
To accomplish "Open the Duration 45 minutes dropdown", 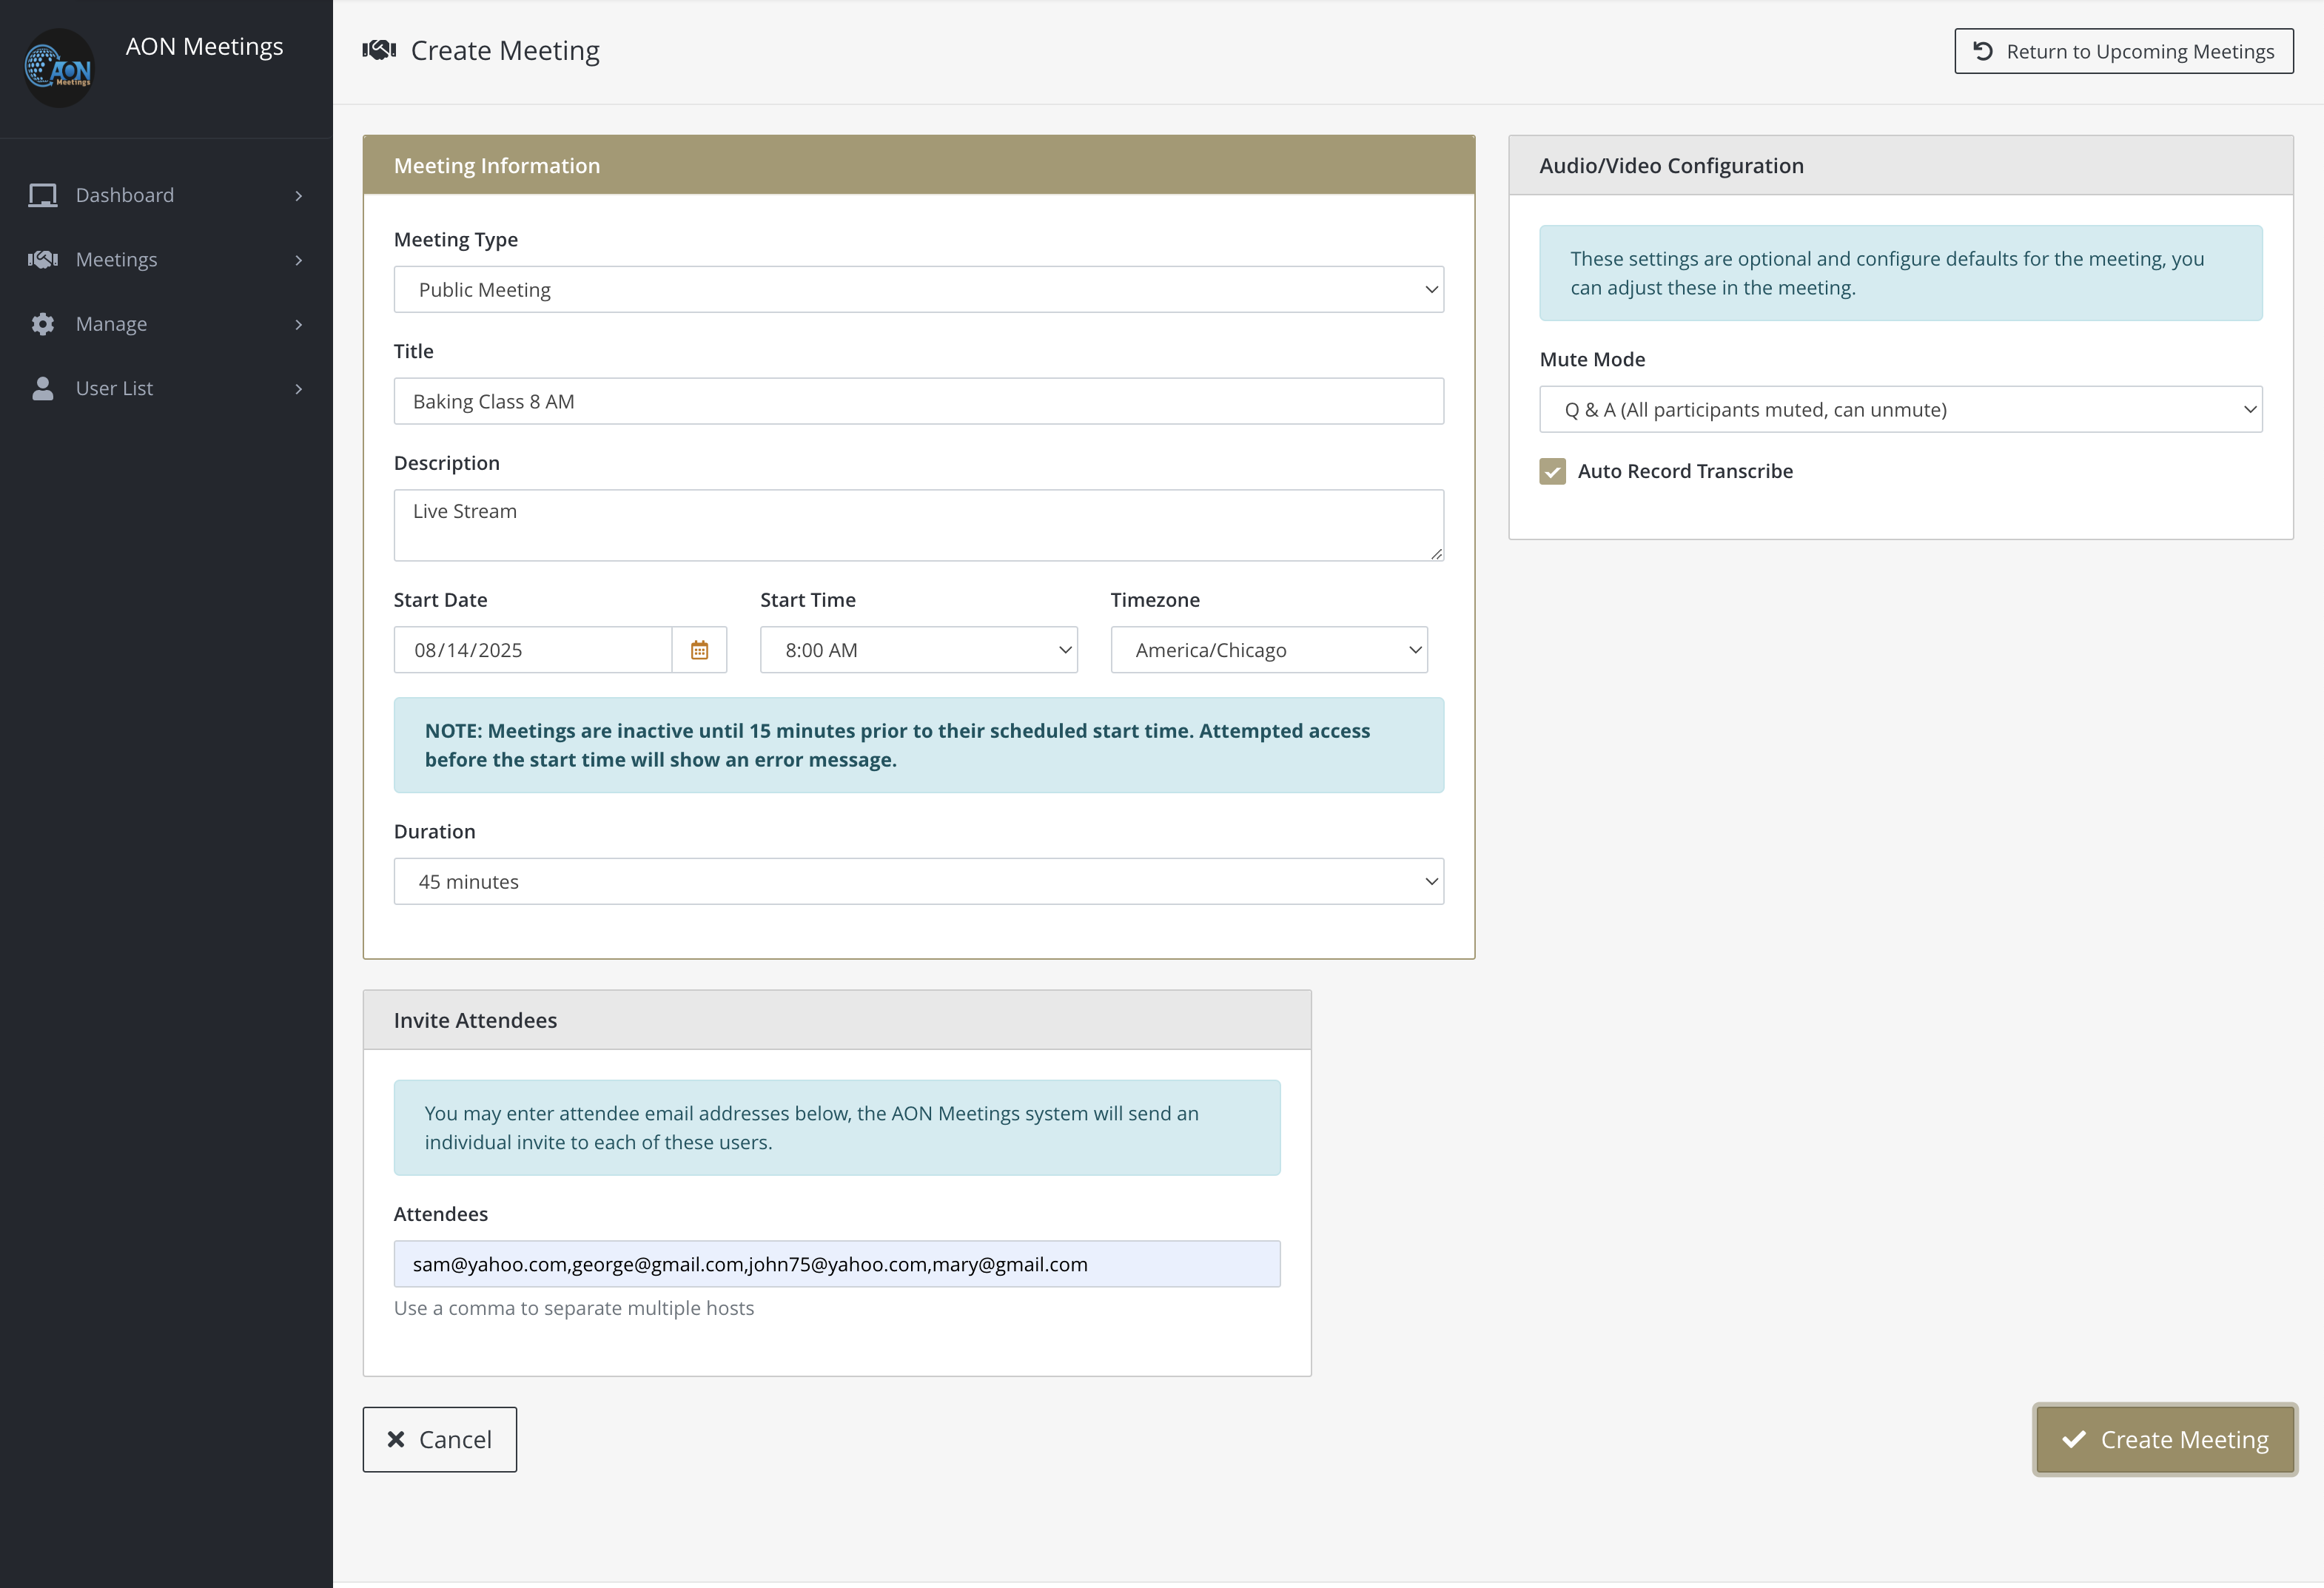I will [x=918, y=882].
